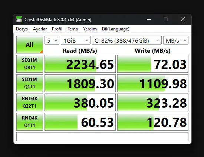Screen dimensions: 204x157
Task: Click the RND4K Q32T1 read result 380.05
Action: point(80,102)
